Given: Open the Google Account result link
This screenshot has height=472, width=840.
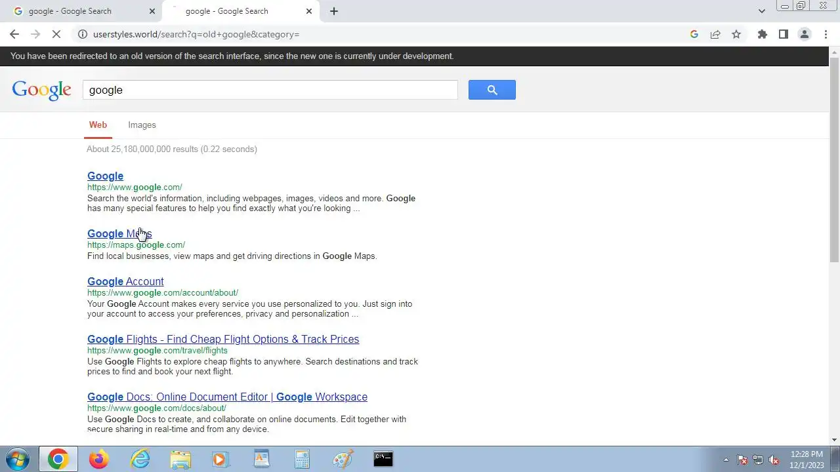Looking at the screenshot, I should (x=125, y=281).
